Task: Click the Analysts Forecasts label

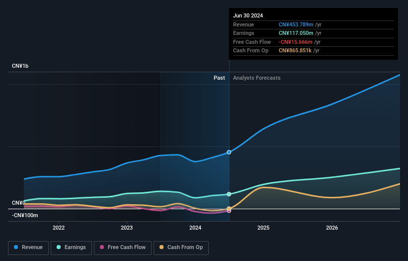Action: [x=256, y=78]
